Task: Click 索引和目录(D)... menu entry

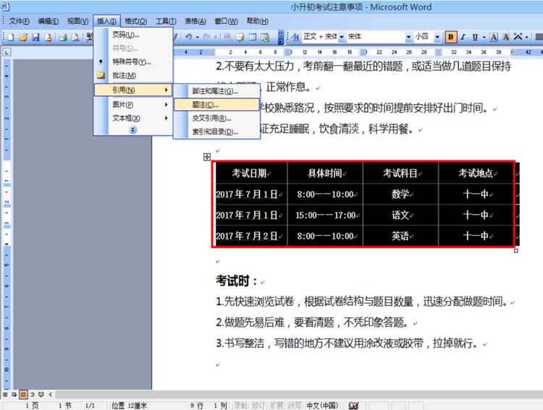Action: tap(214, 132)
